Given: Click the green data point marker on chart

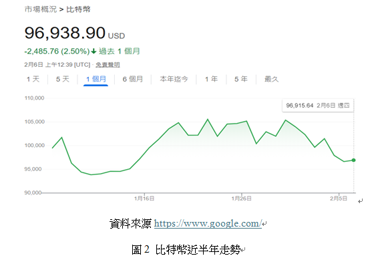Looking at the screenshot, I should click(x=353, y=160).
